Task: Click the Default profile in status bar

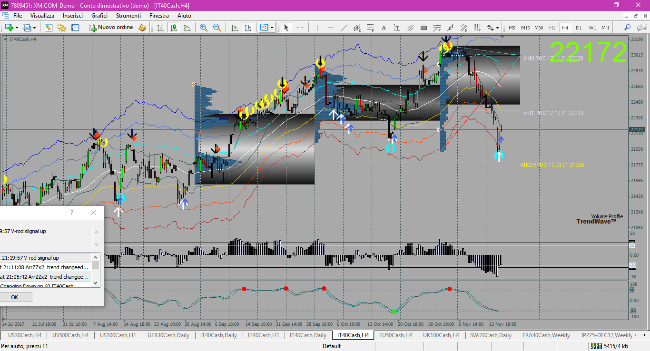Action: tap(332, 346)
